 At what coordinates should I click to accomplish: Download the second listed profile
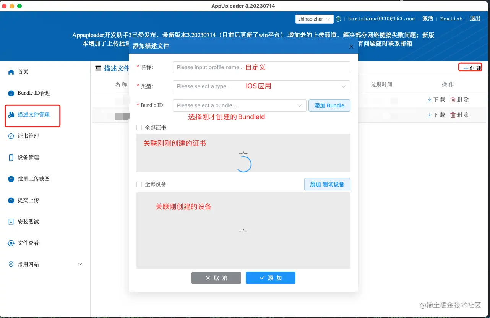(x=436, y=115)
